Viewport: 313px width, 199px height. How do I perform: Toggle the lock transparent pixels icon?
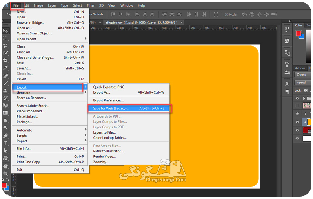coord(306,90)
